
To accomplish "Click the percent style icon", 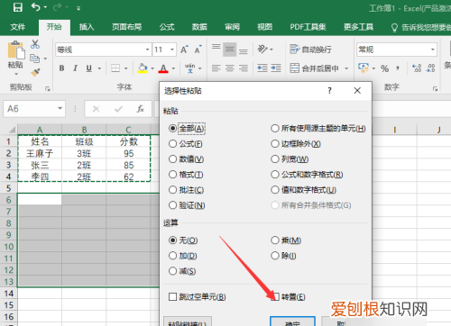I will click(x=384, y=68).
